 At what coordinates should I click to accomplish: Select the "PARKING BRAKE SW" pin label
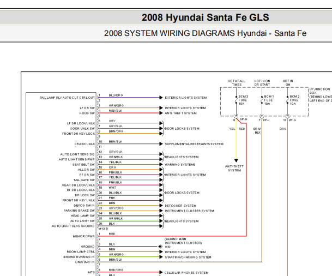click(x=79, y=211)
